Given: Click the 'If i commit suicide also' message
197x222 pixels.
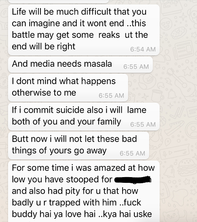Looking at the screenshot, I should 84,117.
